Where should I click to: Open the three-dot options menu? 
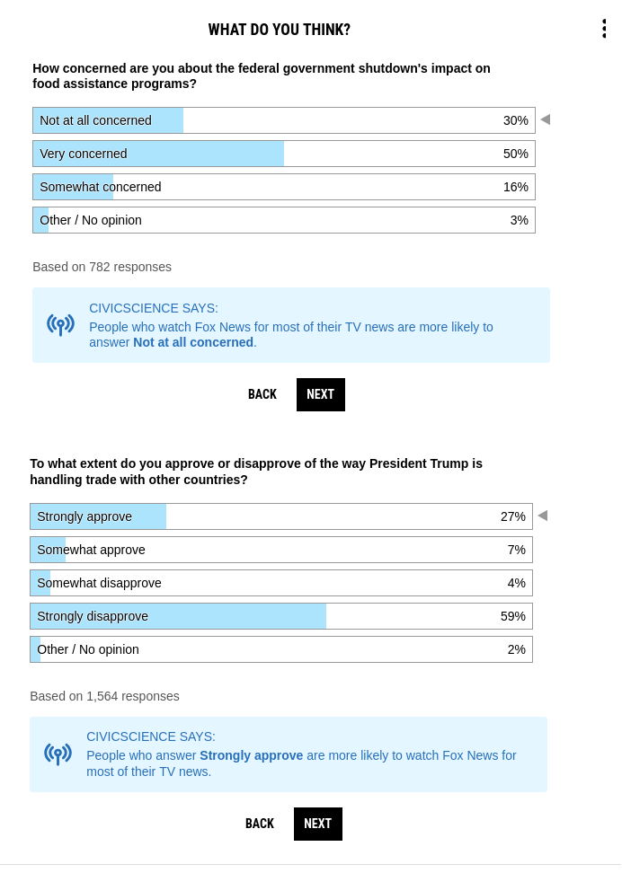[604, 29]
